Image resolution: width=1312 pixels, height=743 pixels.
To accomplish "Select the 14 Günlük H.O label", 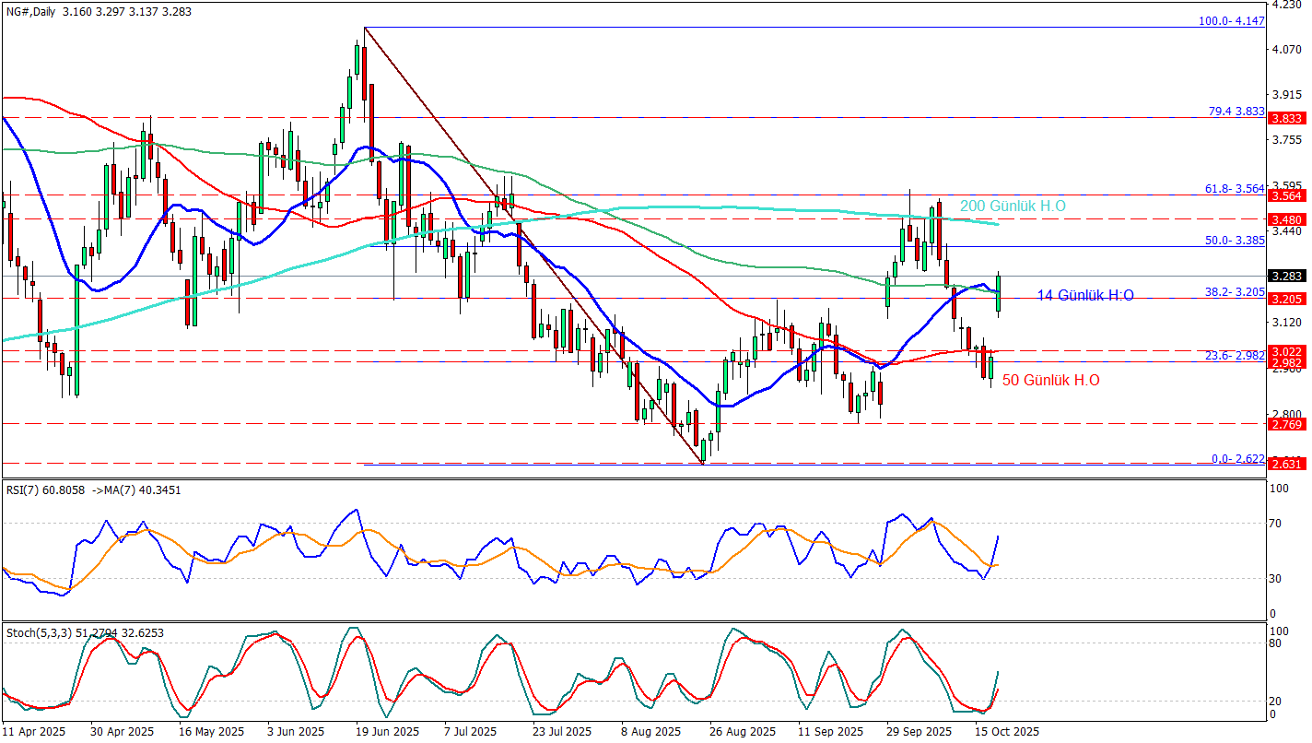I will (1085, 295).
